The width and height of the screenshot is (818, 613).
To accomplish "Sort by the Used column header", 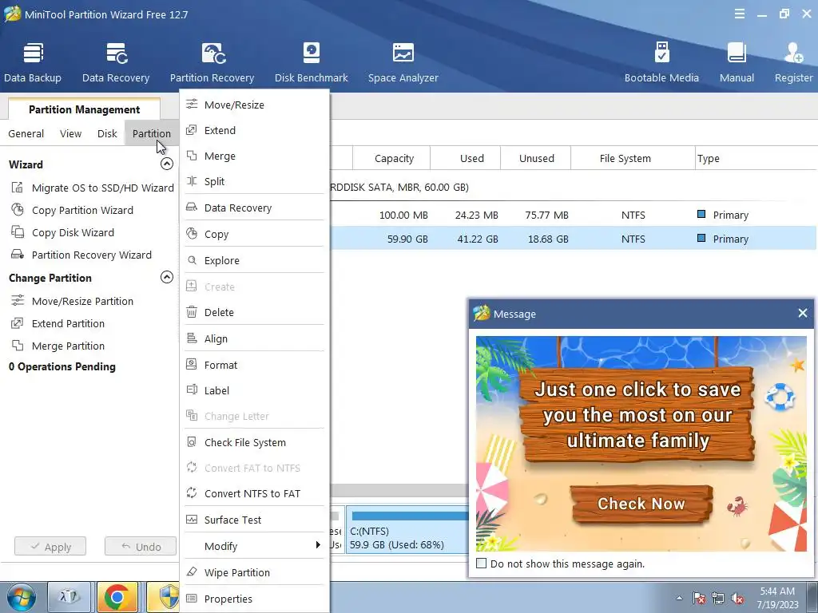I will click(x=471, y=159).
